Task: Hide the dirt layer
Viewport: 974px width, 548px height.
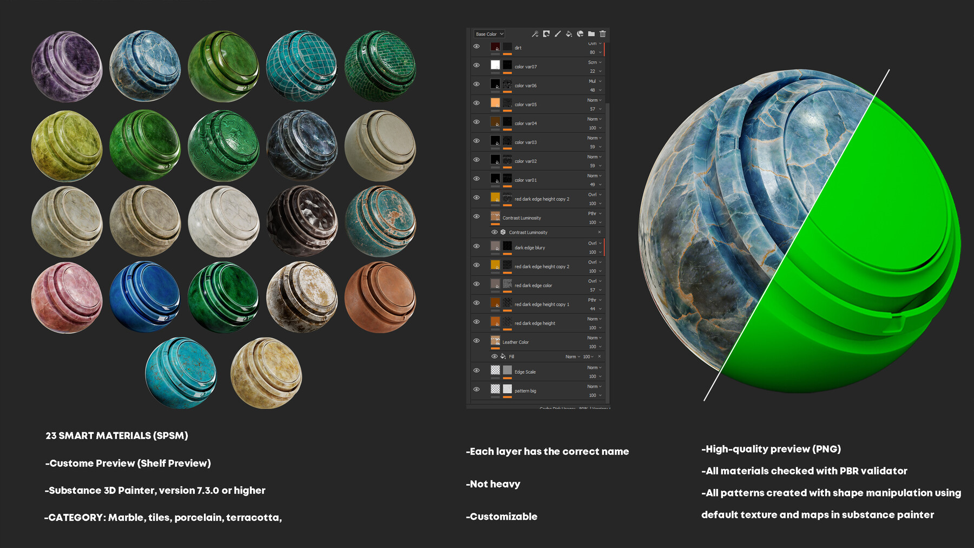Action: pos(477,47)
